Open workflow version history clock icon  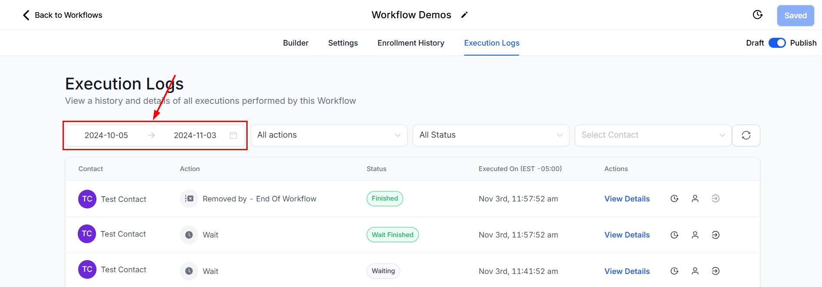pos(757,15)
